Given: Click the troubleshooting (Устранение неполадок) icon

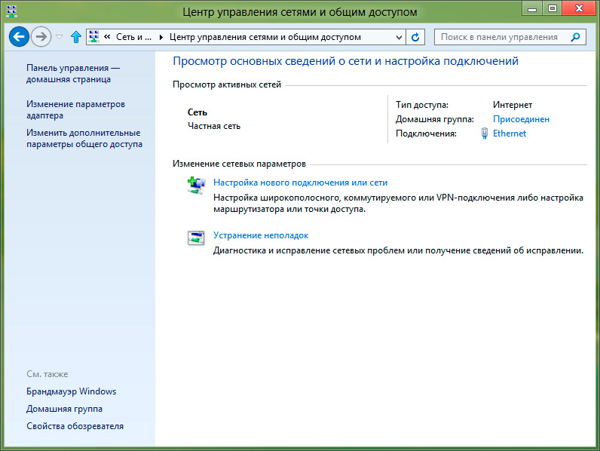Looking at the screenshot, I should coord(196,238).
